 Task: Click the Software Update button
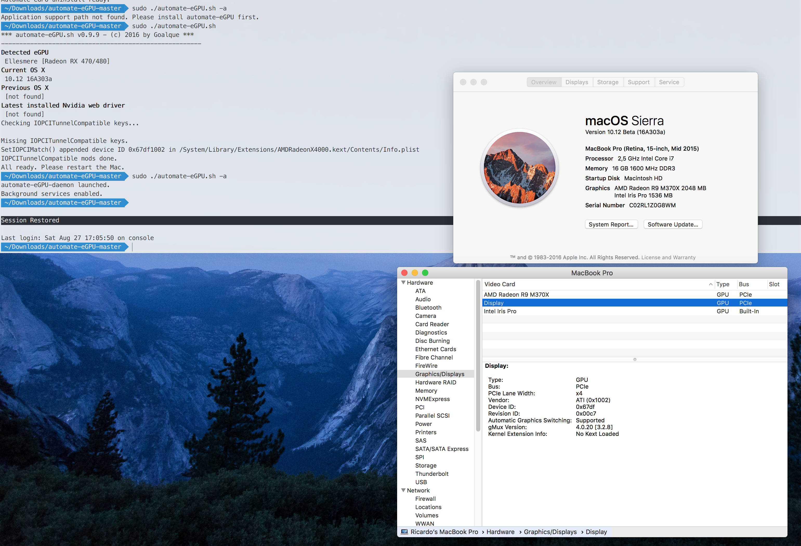point(673,224)
